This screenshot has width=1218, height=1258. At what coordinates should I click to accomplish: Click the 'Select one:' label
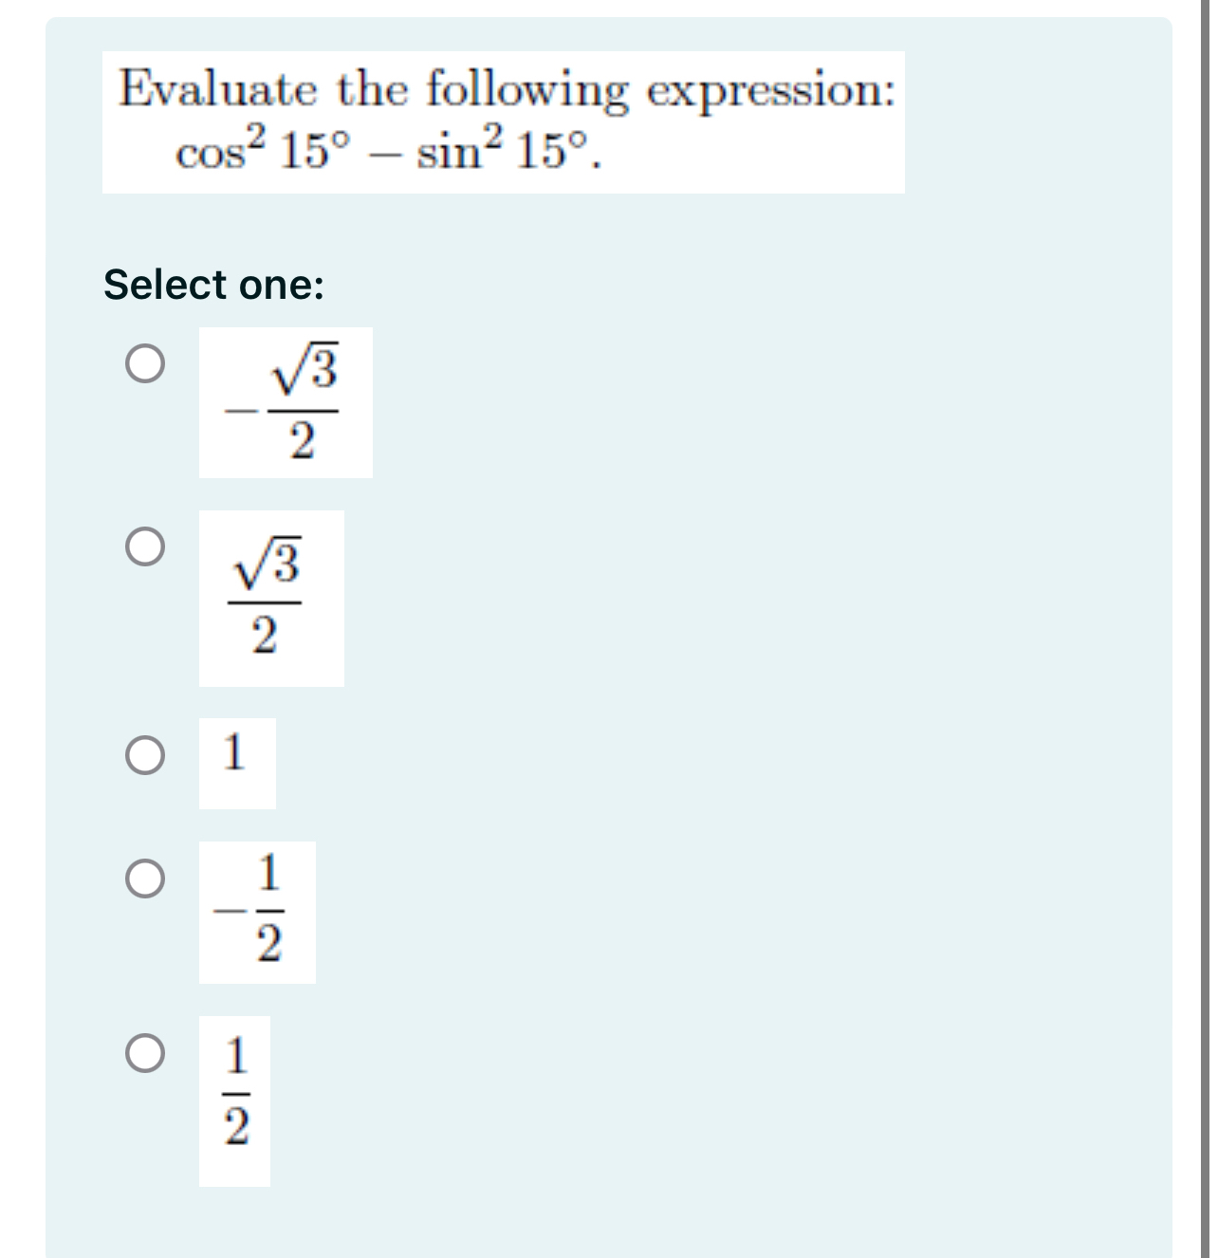tap(212, 285)
